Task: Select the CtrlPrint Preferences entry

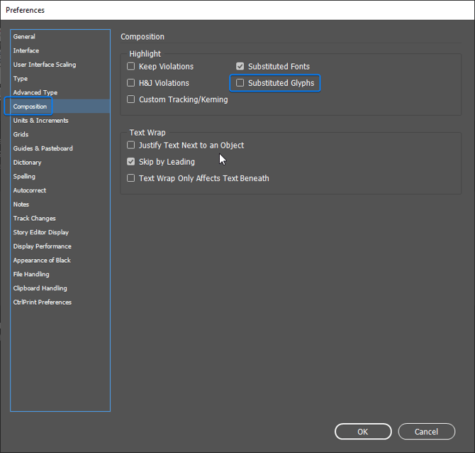Action: (x=42, y=302)
